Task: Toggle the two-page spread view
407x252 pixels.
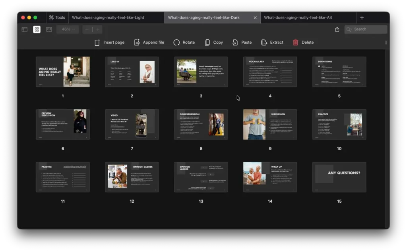Action: coord(49,29)
